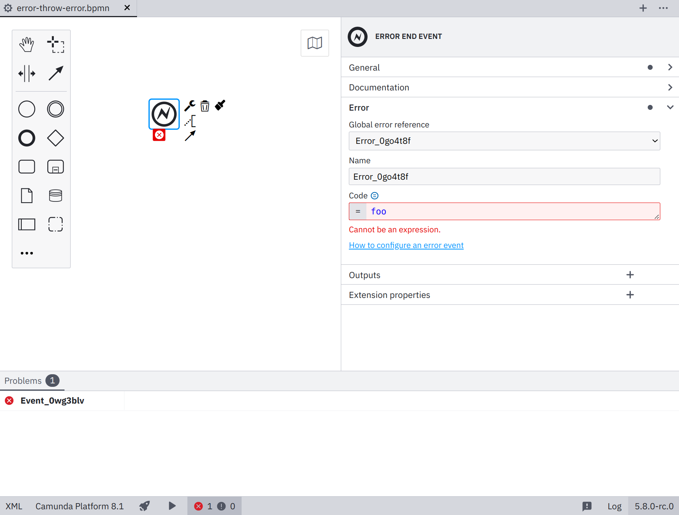679x515 pixels.
Task: Open the Log panel
Action: (x=614, y=506)
